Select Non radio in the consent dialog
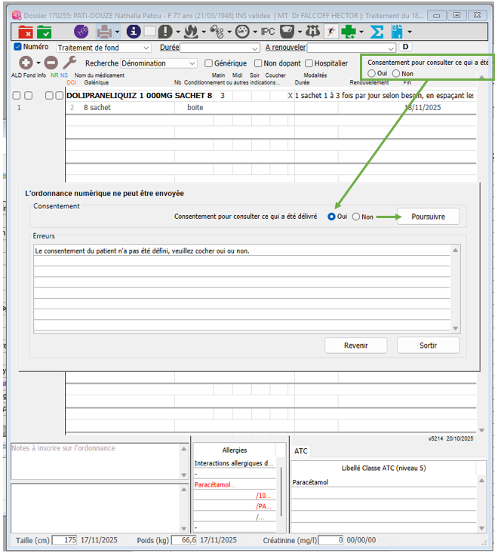 [356, 217]
